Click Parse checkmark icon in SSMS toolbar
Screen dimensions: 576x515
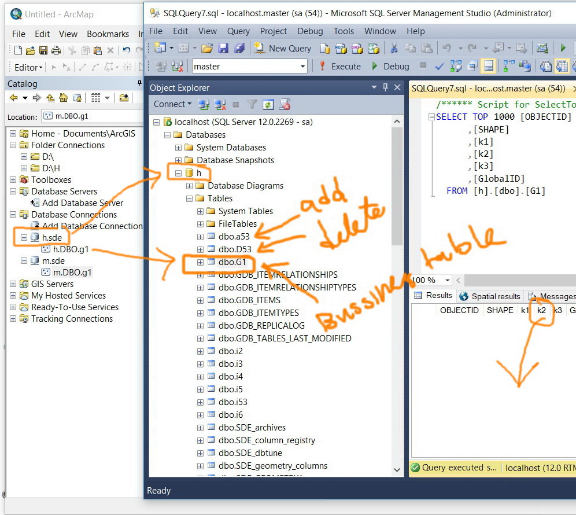pos(439,67)
